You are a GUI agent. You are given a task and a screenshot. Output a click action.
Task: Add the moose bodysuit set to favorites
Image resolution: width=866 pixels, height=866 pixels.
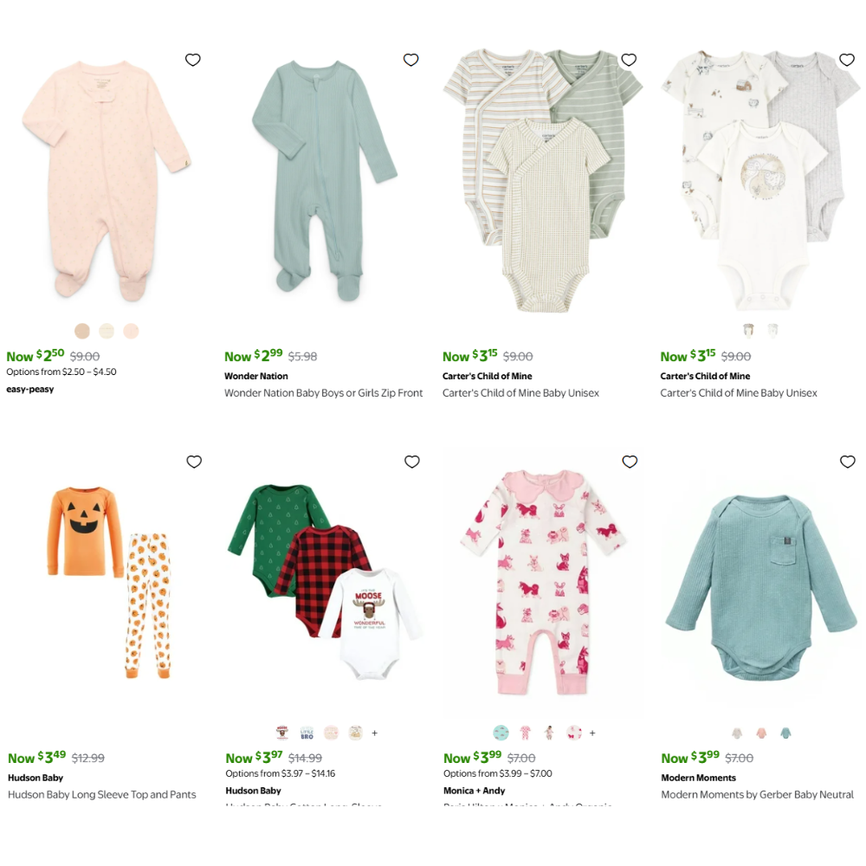pos(412,462)
